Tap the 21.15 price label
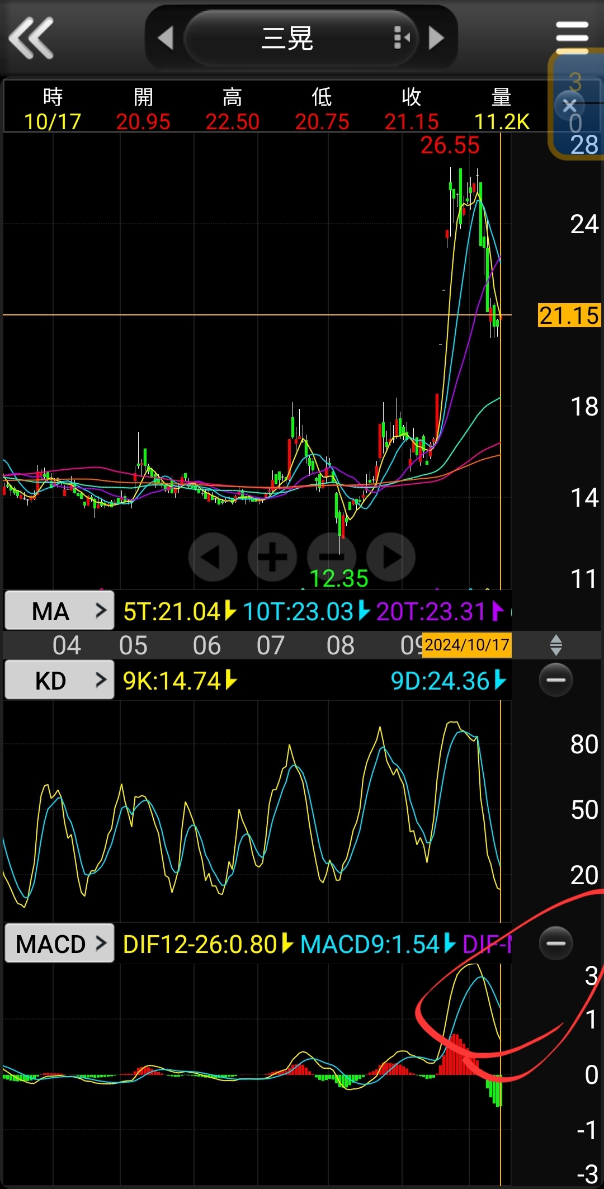Viewport: 604px width, 1189px height. click(x=569, y=315)
